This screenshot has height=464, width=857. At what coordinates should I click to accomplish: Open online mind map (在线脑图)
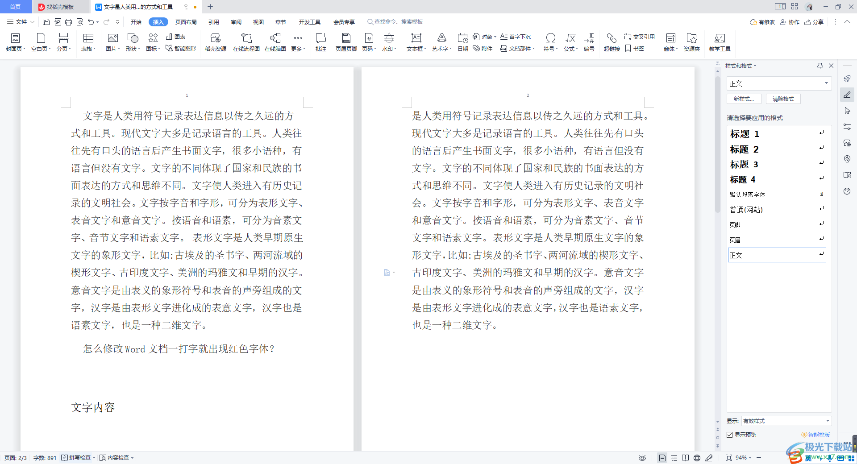pyautogui.click(x=275, y=42)
